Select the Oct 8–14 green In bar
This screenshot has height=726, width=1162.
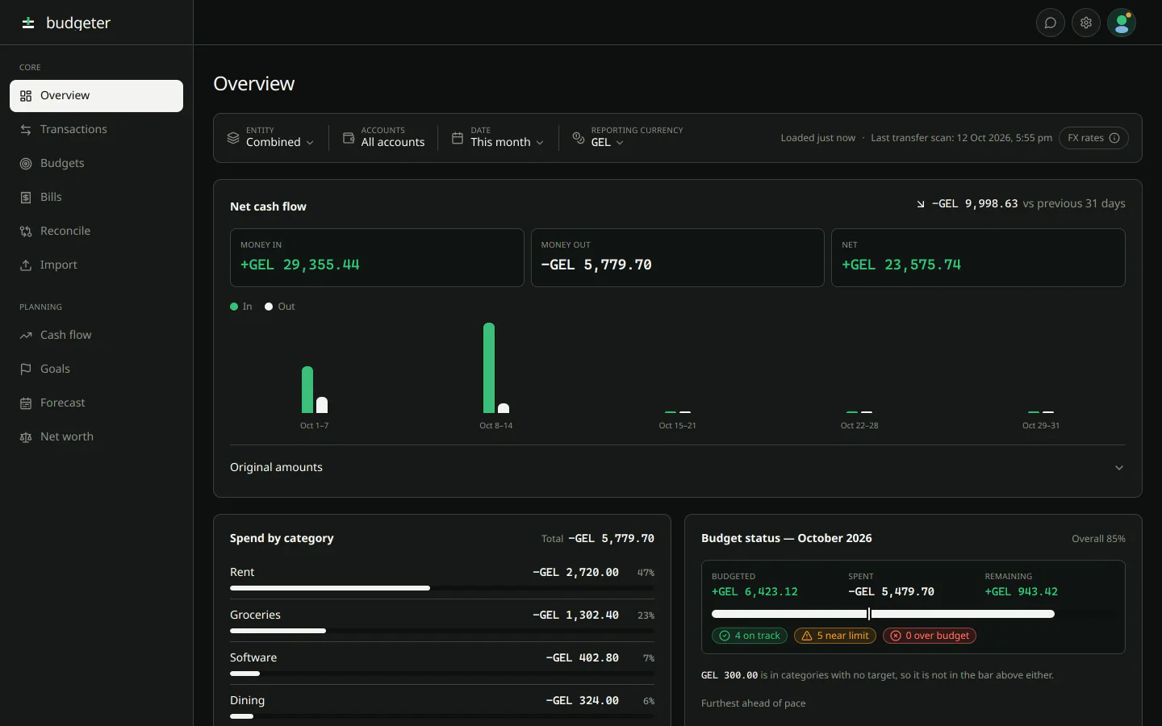[489, 368]
